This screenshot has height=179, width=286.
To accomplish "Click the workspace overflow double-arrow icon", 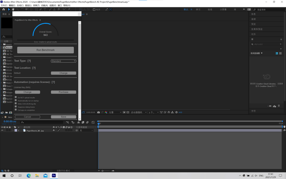I will coord(244,9).
